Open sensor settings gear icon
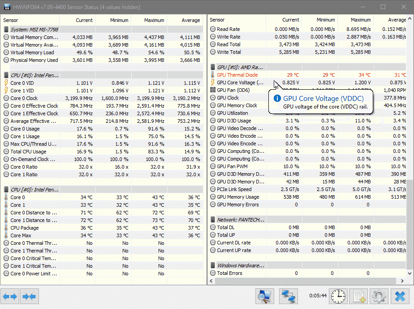 pyautogui.click(x=379, y=296)
